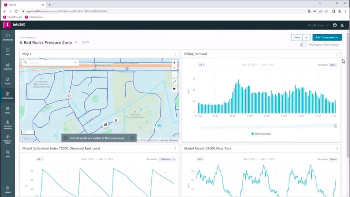
Task: Click the map search magnifier icon
Action: (25, 62)
